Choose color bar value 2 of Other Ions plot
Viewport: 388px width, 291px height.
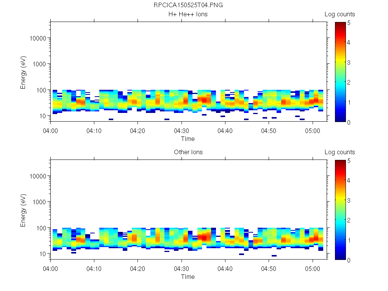349,220
